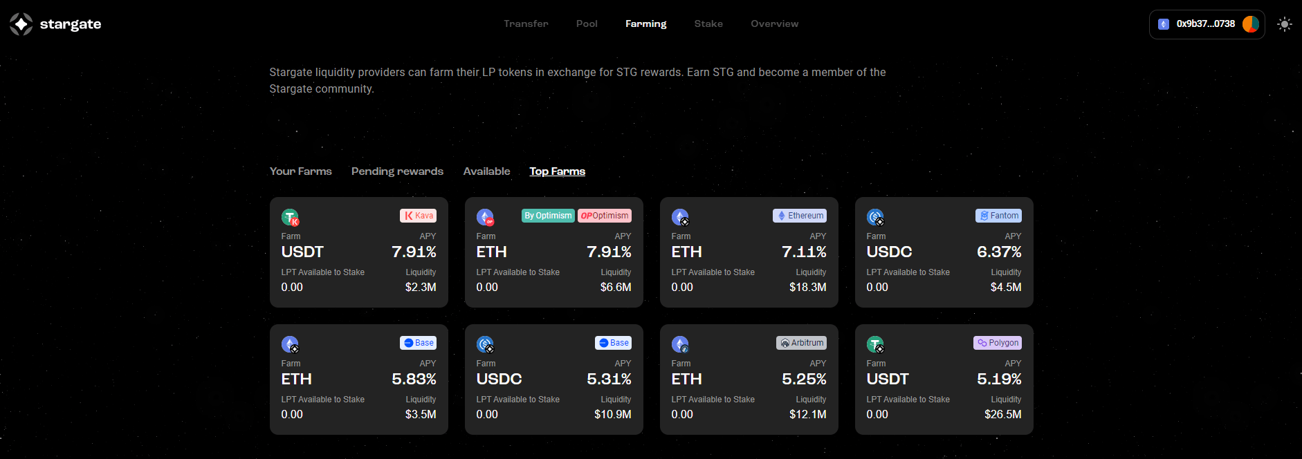1302x459 pixels.
Task: Click the $6.6M liquidity value
Action: (x=616, y=287)
